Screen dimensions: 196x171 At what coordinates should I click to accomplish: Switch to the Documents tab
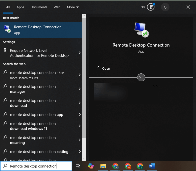pyautogui.click(x=39, y=7)
